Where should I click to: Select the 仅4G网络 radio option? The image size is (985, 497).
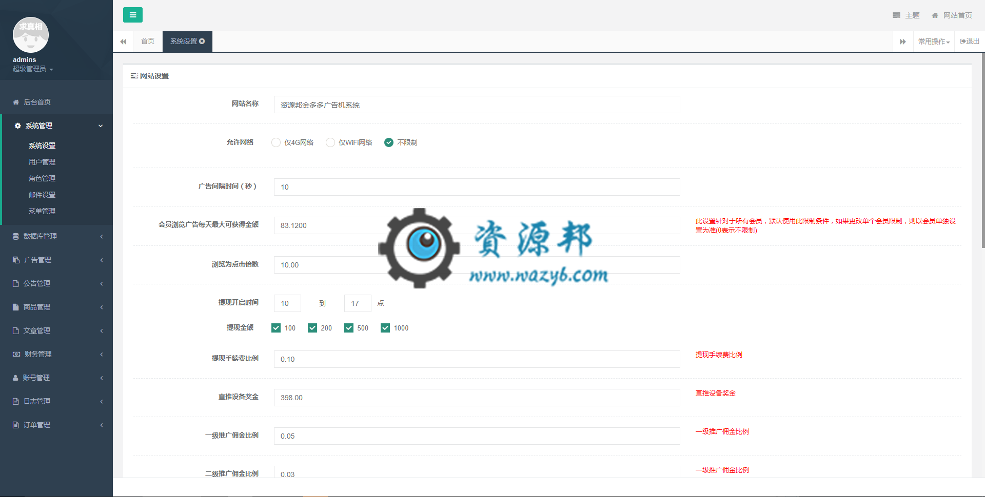(x=276, y=142)
